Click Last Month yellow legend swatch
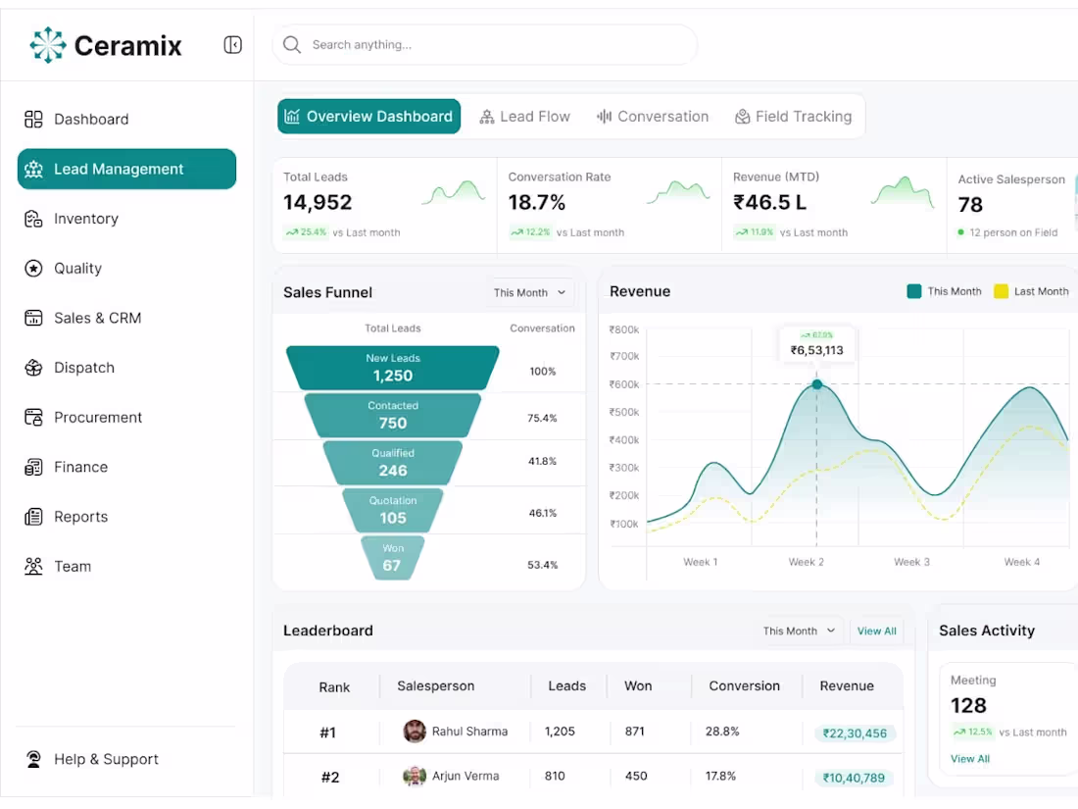 click(x=1001, y=291)
